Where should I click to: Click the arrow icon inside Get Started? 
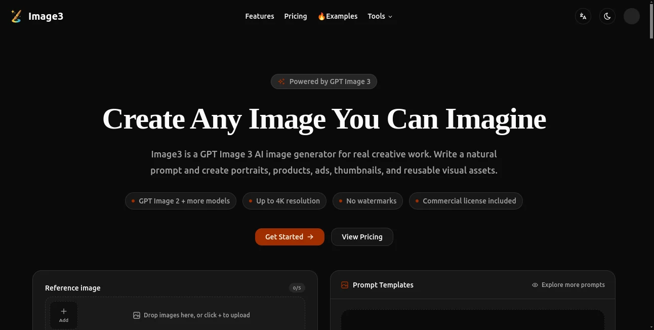(310, 237)
